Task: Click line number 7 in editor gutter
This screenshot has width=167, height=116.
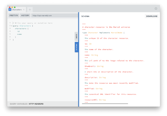Action: pyautogui.click(x=10, y=40)
